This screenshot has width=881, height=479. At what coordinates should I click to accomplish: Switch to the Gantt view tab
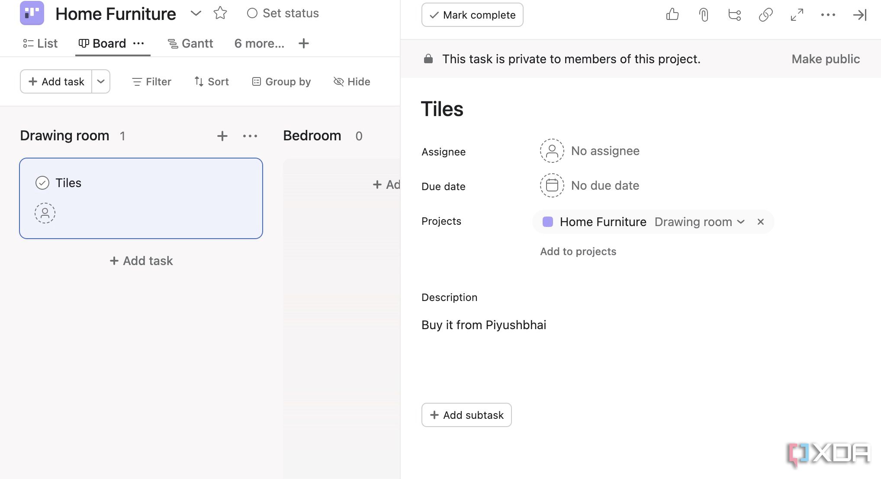(190, 42)
